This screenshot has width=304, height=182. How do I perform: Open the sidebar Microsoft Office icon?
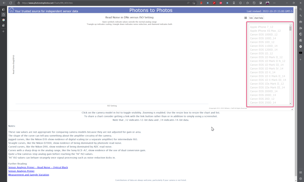[x=300, y=34]
